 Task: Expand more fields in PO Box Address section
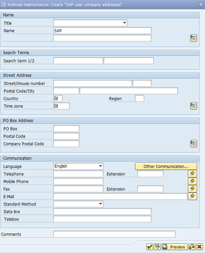click(x=194, y=144)
